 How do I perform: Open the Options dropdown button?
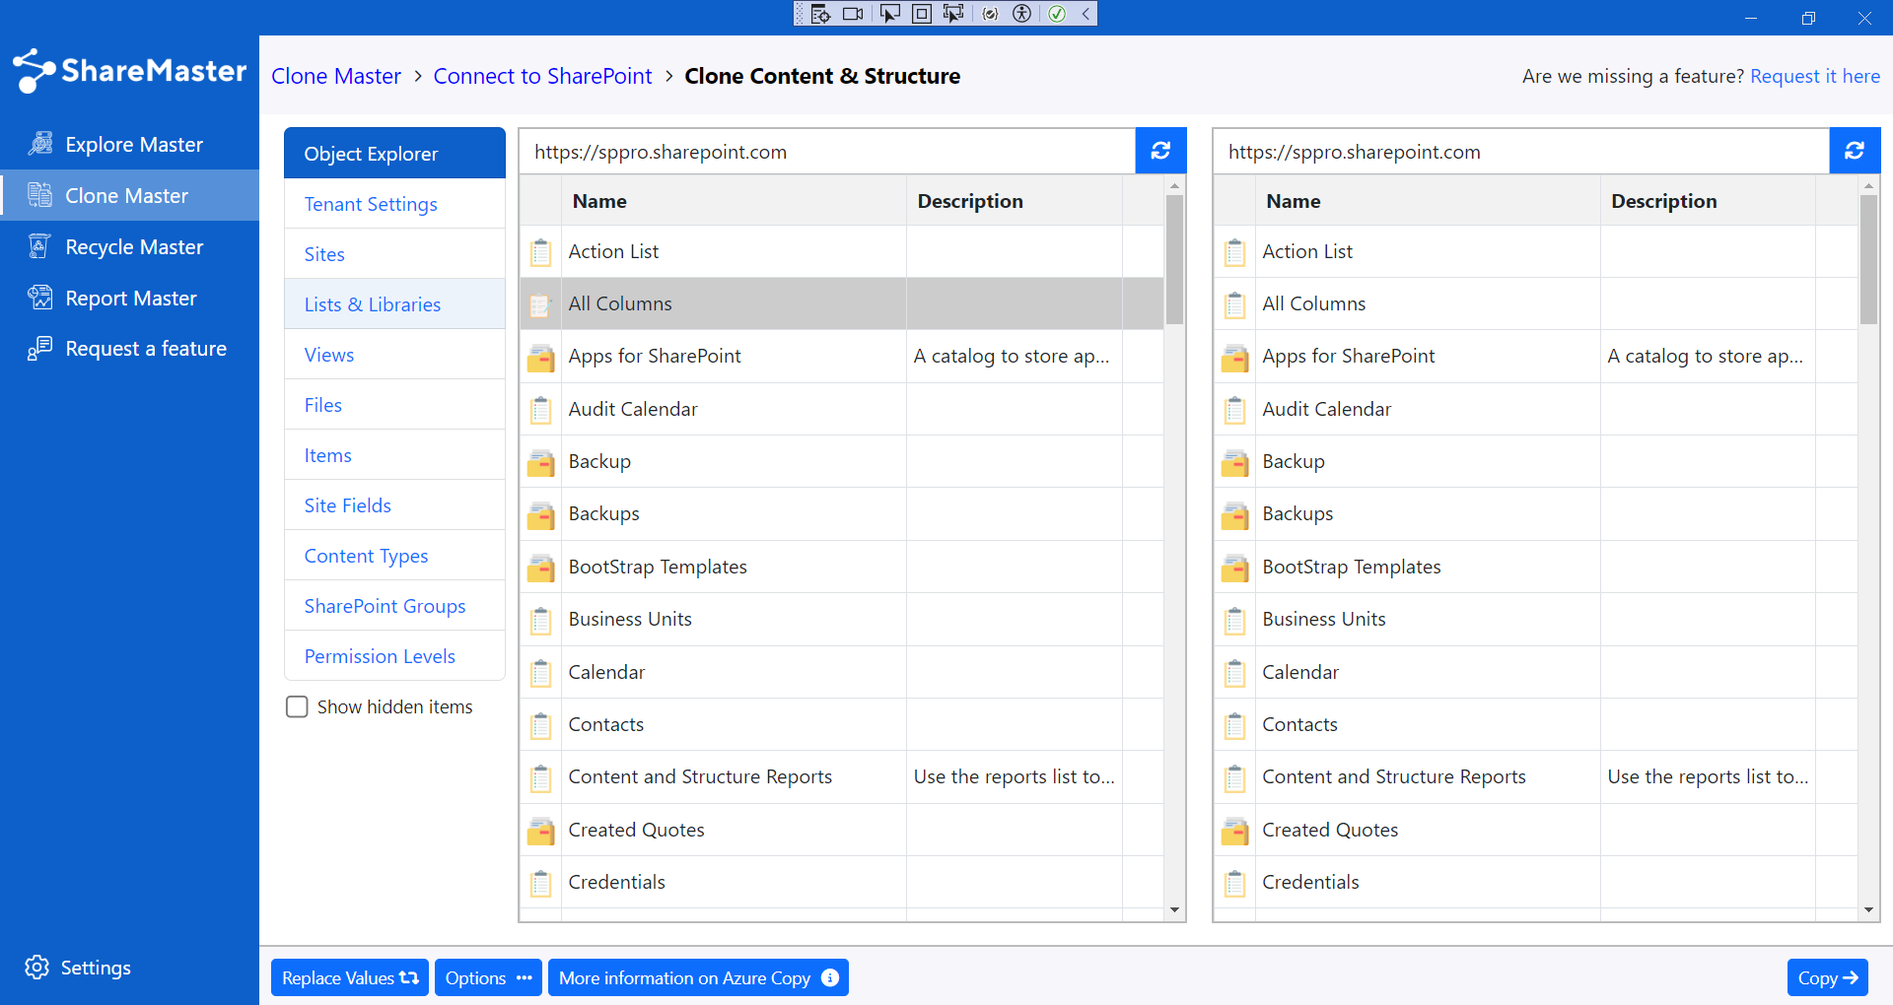pos(488,977)
